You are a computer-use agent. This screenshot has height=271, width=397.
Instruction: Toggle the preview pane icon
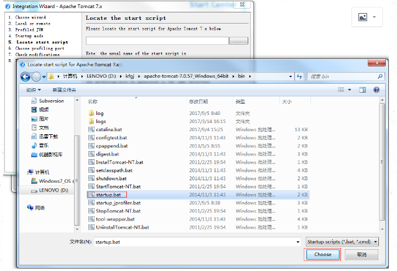[363, 90]
